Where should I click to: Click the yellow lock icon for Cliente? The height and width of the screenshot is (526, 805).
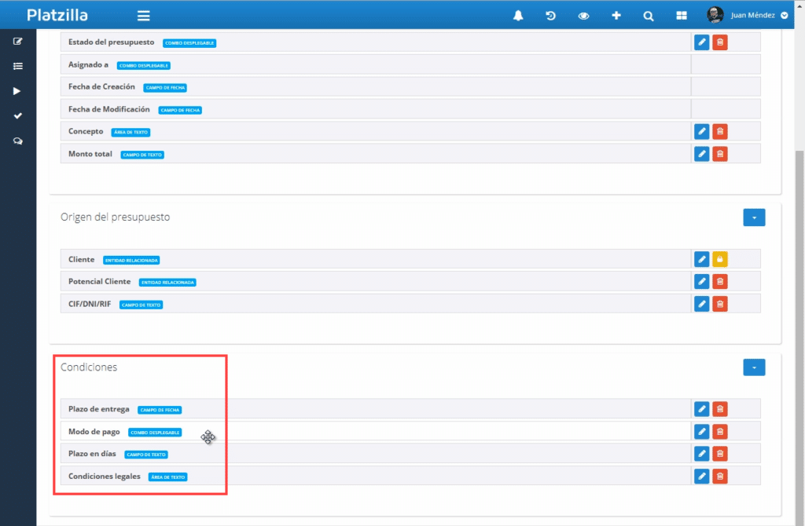click(x=720, y=259)
